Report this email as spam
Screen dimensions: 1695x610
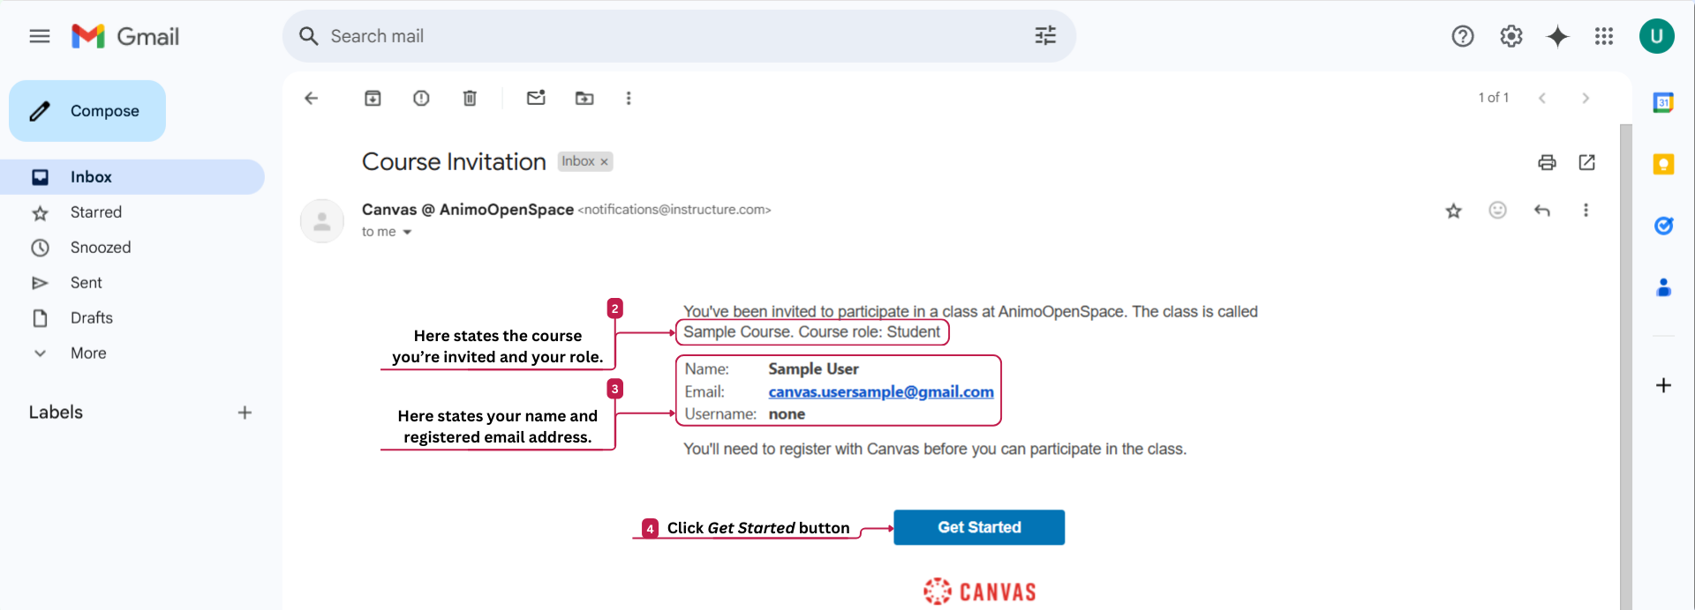point(421,98)
